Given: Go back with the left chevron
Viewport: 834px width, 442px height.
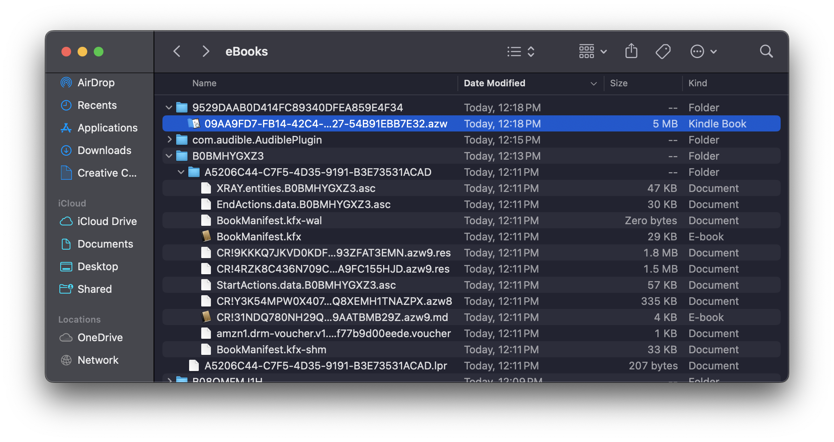Looking at the screenshot, I should 177,51.
